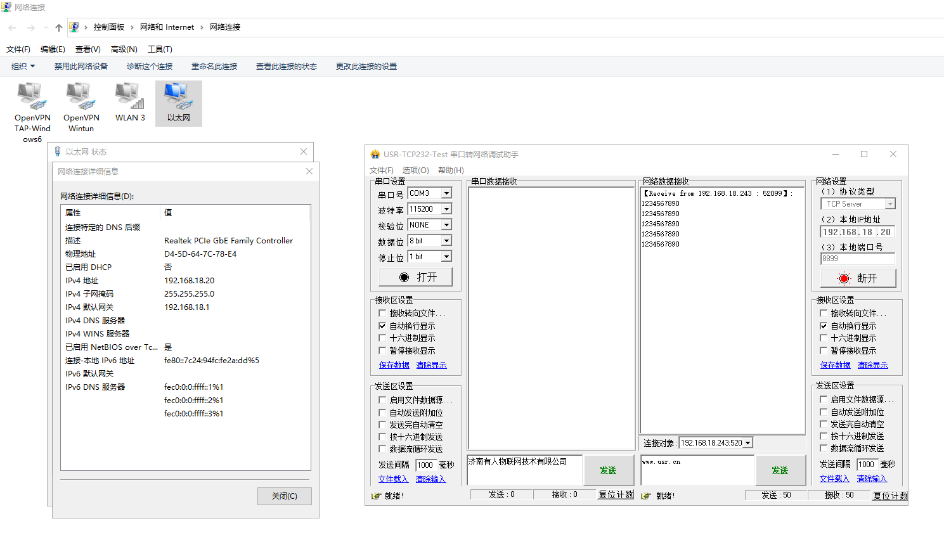944x540 pixels.
Task: Expand the 连接对象 client address dropdown
Action: point(748,443)
